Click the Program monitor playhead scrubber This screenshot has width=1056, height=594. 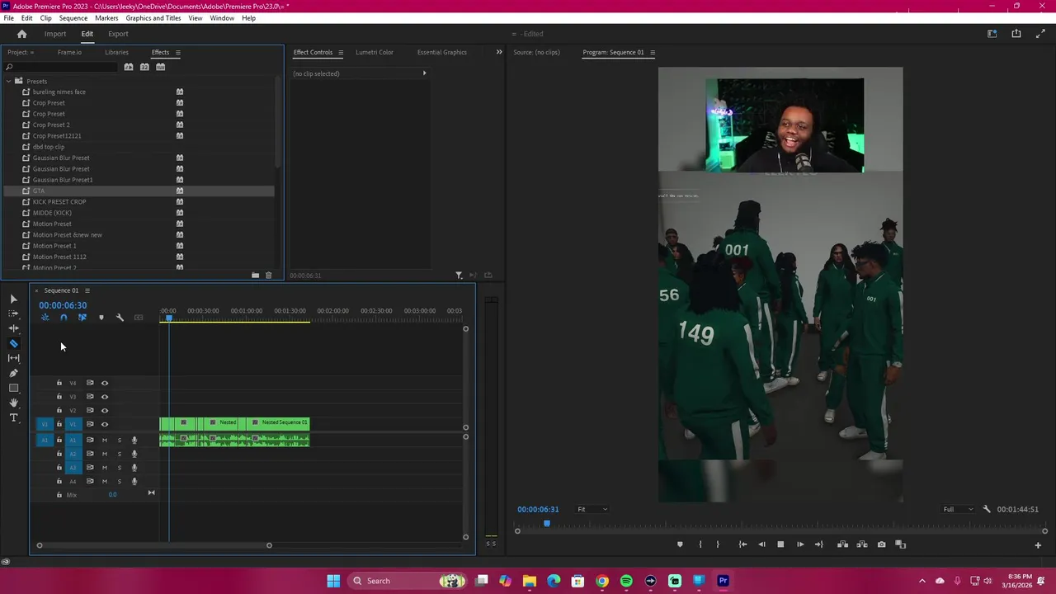click(x=546, y=523)
